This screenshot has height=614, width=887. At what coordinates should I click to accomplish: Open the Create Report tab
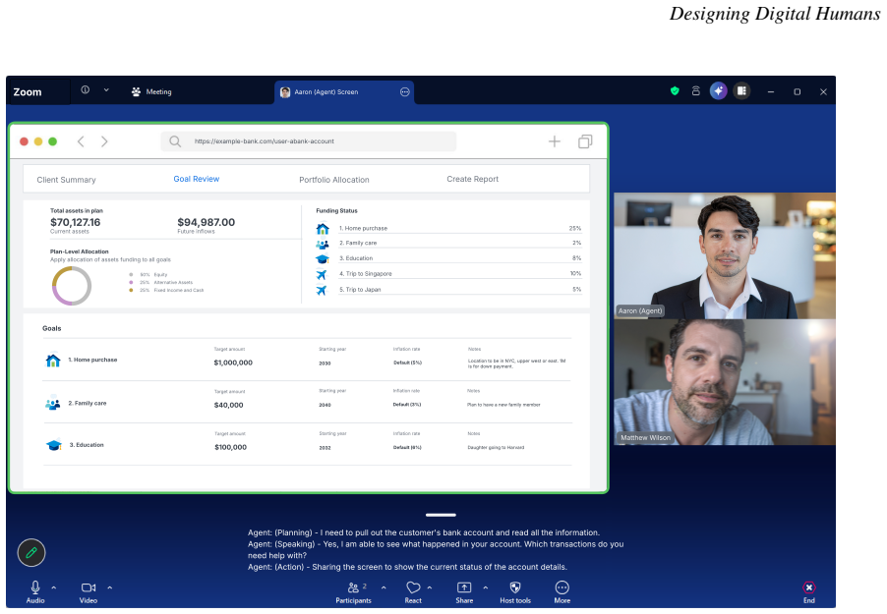pos(472,179)
